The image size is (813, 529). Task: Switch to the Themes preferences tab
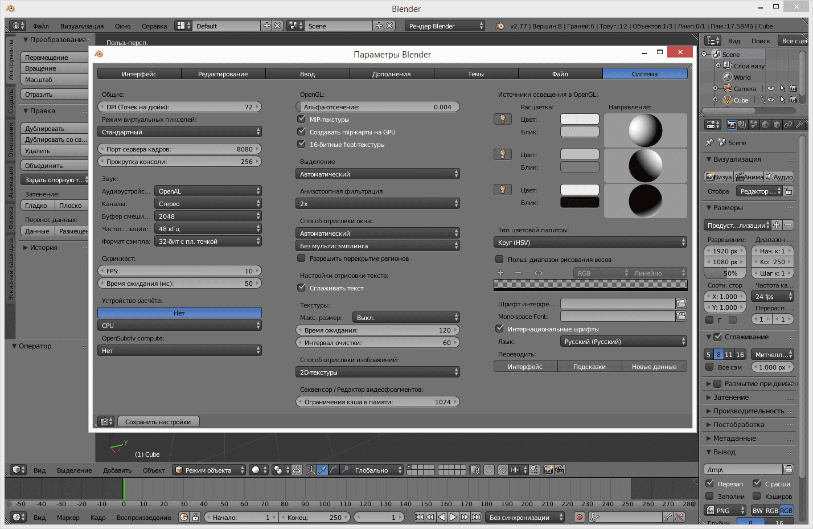point(476,73)
